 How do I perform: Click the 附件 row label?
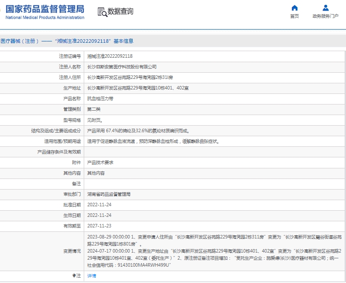pyautogui.click(x=76, y=163)
